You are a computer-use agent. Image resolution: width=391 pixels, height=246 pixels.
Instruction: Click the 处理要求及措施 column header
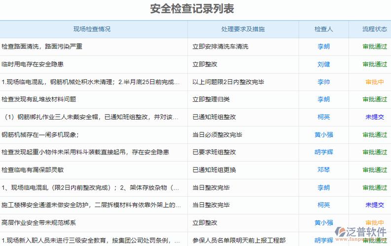click(x=243, y=29)
